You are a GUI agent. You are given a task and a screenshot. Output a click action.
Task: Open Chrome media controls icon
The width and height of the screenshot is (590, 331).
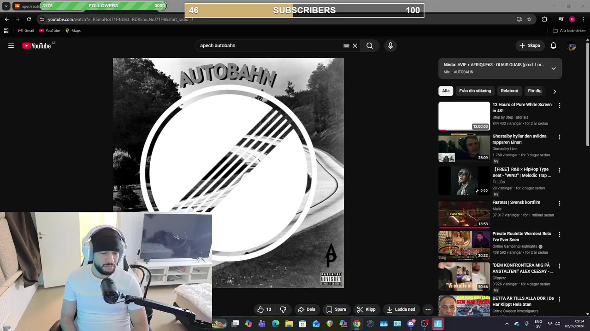pos(561,19)
